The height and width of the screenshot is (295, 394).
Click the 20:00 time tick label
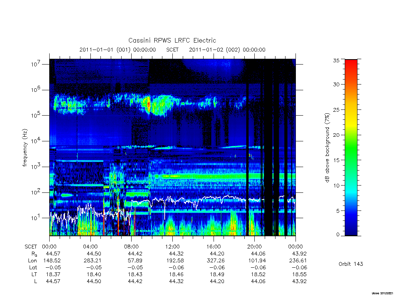(x=255, y=247)
